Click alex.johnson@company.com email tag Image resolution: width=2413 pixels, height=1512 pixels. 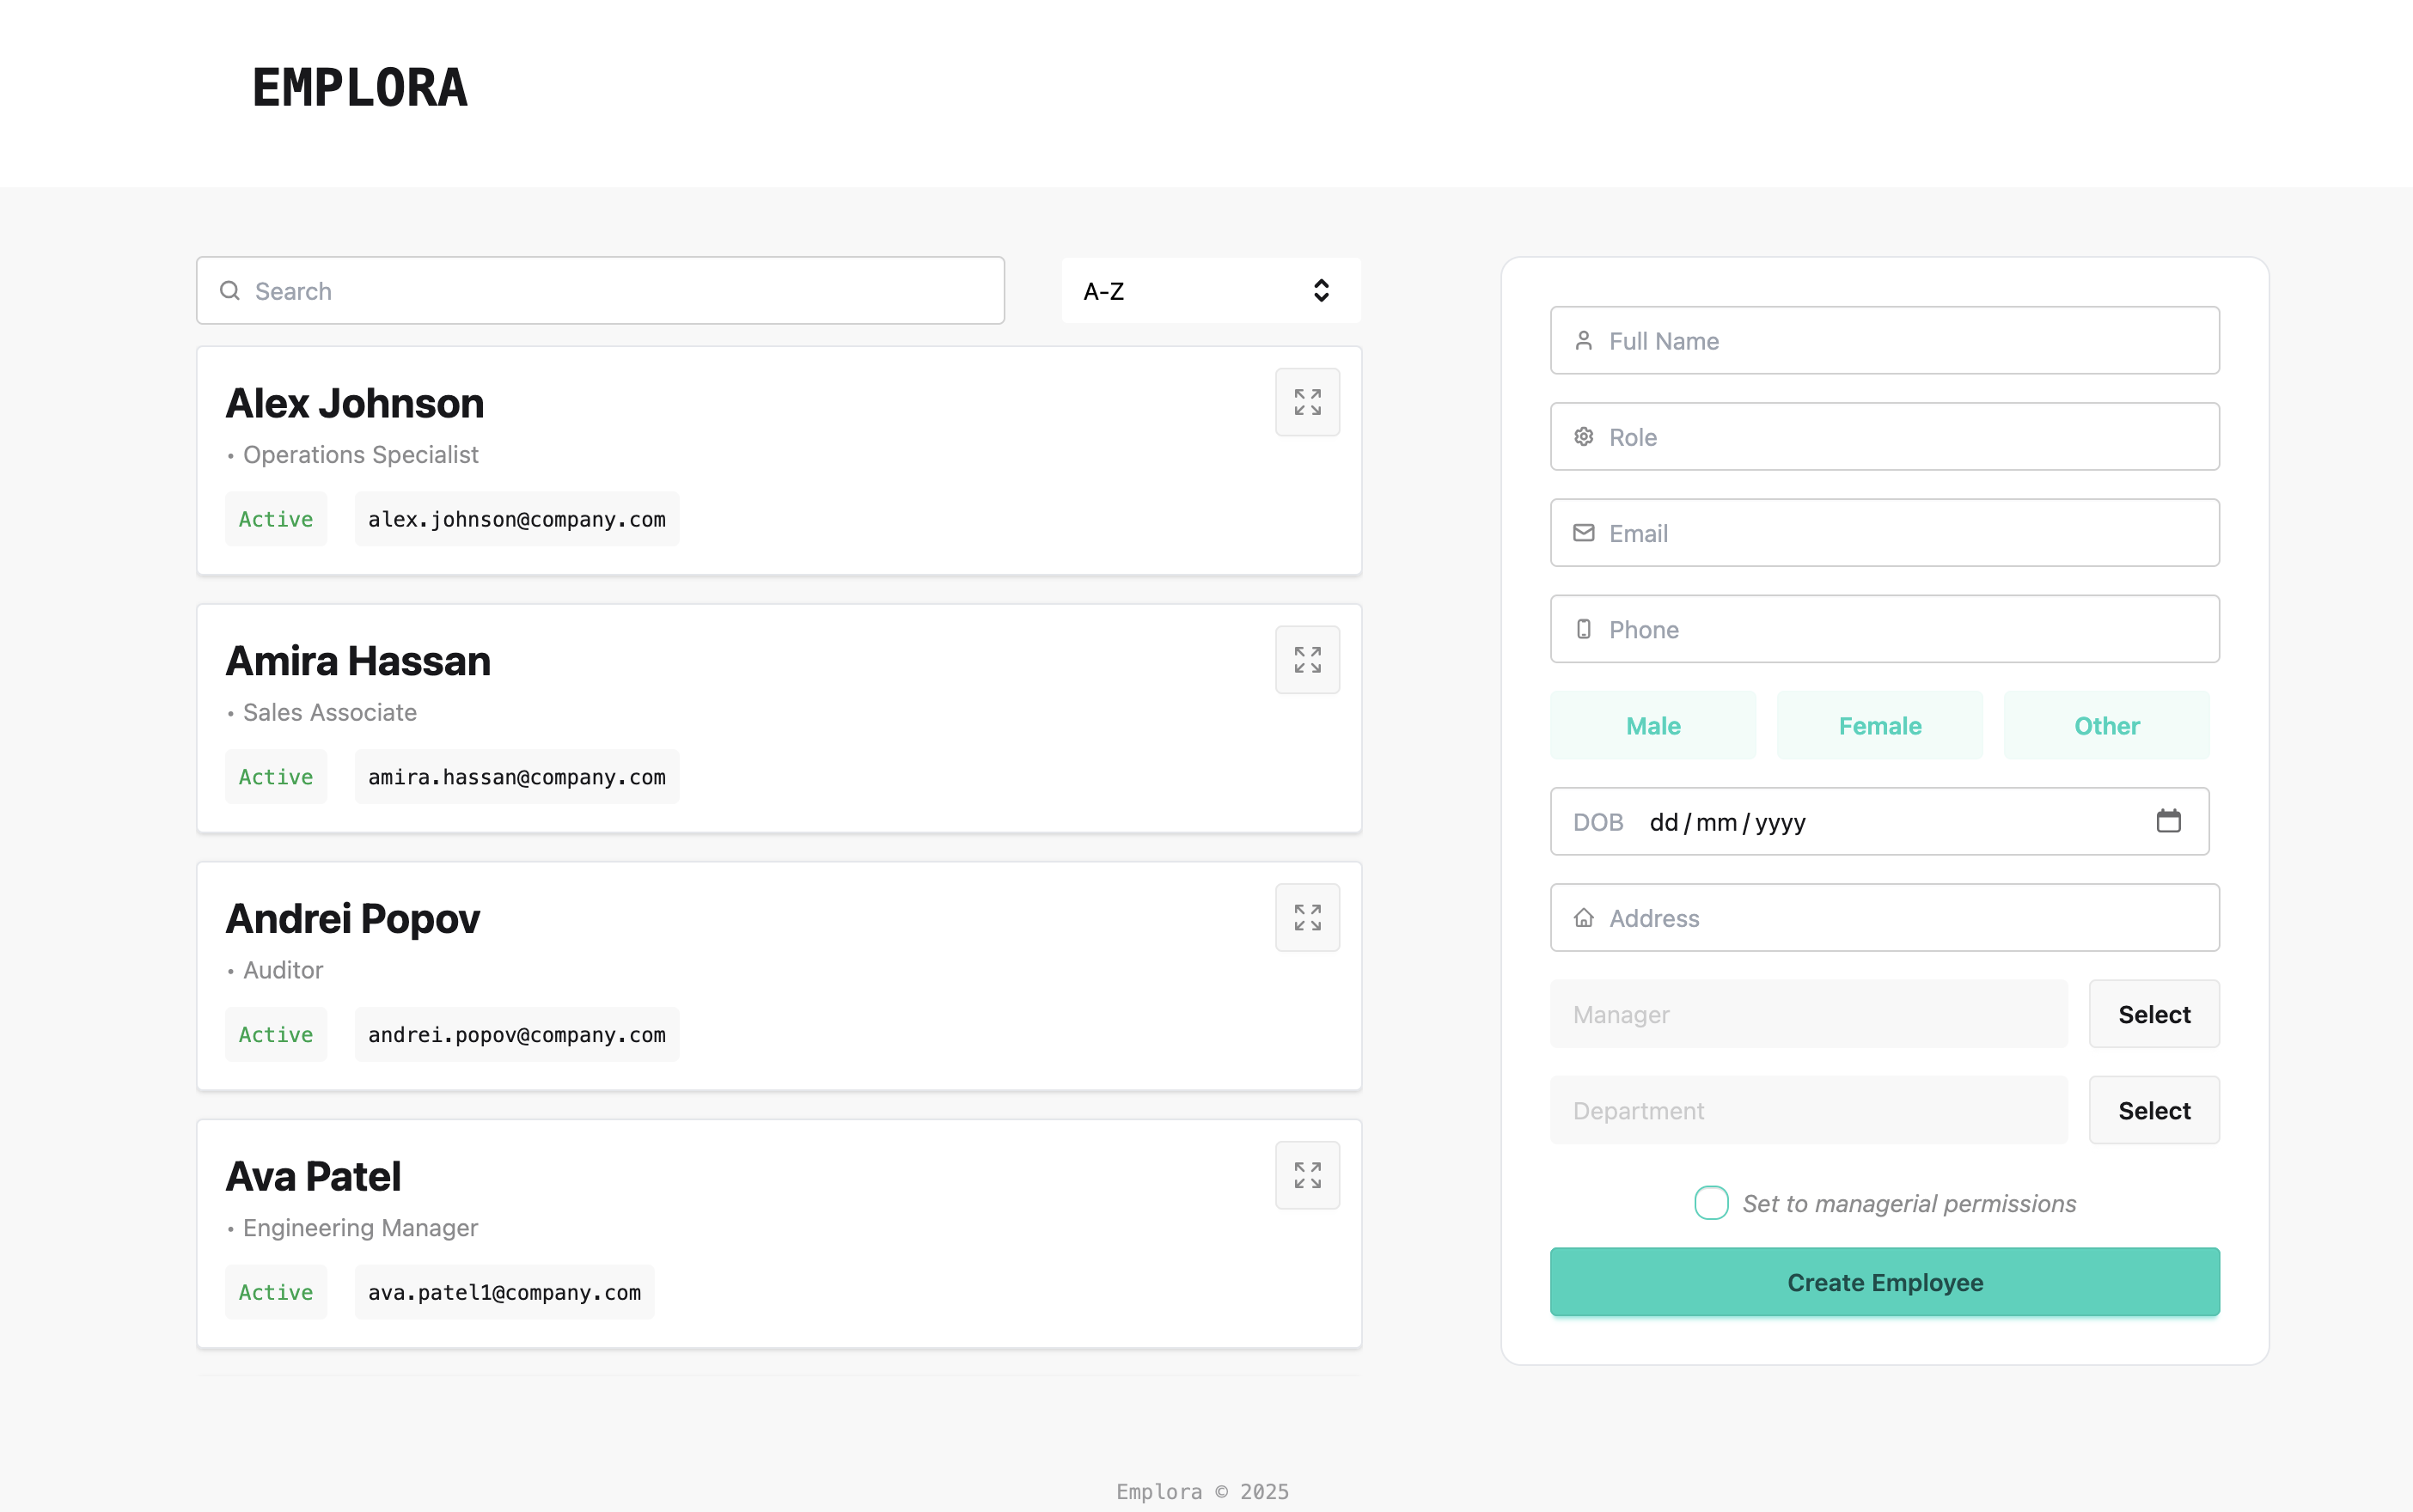pos(516,519)
